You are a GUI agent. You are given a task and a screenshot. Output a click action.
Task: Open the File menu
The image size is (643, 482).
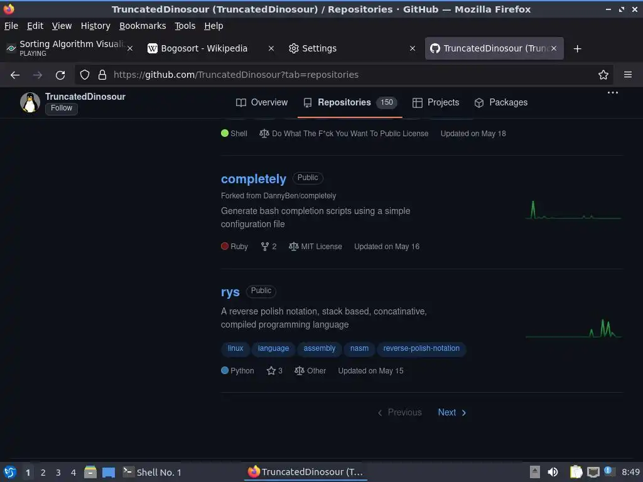[x=11, y=26]
